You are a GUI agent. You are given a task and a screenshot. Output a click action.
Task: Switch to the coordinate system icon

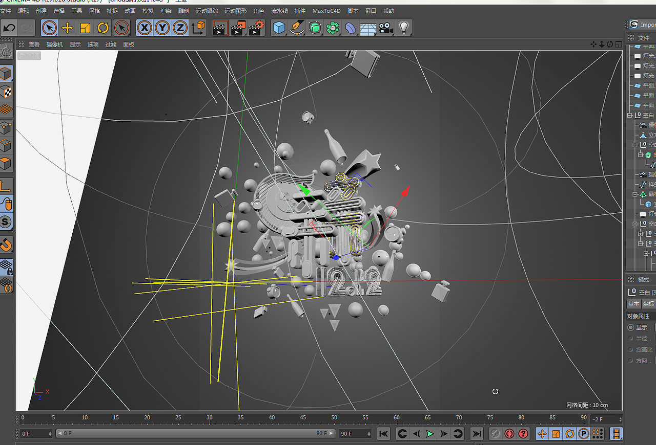click(x=198, y=28)
